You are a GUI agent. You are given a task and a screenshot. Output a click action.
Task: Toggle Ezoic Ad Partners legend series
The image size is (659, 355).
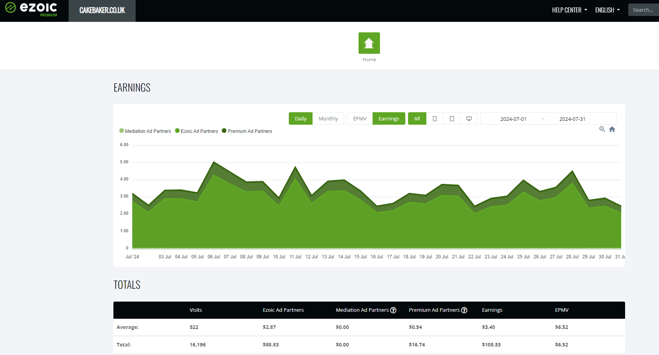pos(196,131)
